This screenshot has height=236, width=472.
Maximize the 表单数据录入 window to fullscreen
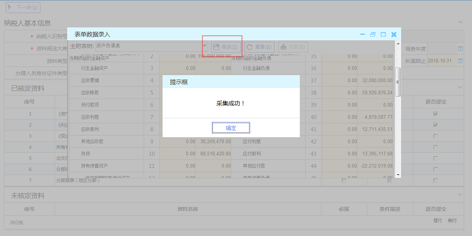(383, 35)
